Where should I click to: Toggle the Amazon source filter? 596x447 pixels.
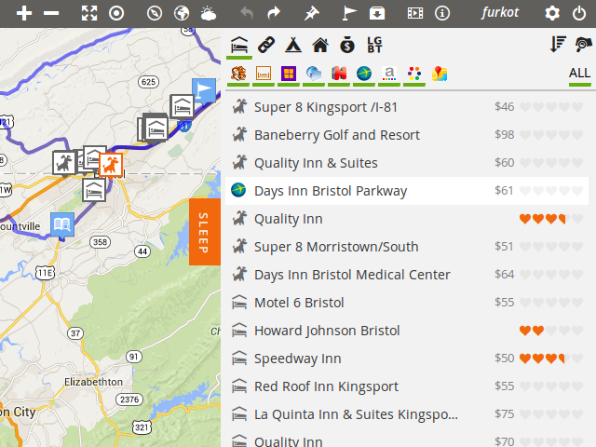click(x=389, y=73)
